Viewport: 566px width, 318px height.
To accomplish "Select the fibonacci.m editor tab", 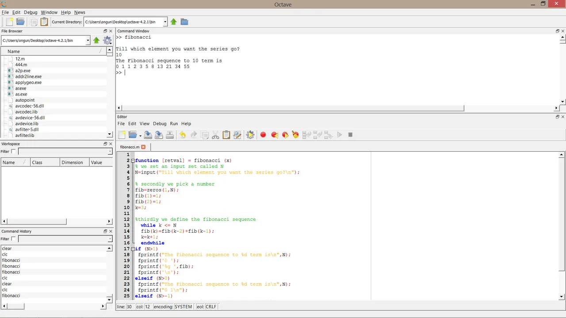I will [130, 147].
